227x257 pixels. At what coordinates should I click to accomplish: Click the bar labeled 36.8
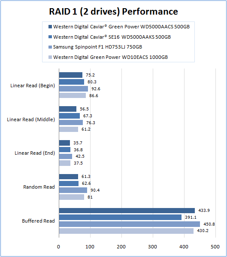65,150
